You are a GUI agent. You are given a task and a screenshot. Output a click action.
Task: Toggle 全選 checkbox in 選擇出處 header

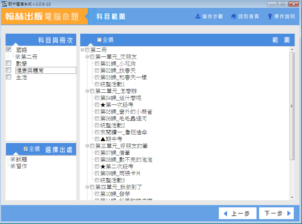point(26,149)
